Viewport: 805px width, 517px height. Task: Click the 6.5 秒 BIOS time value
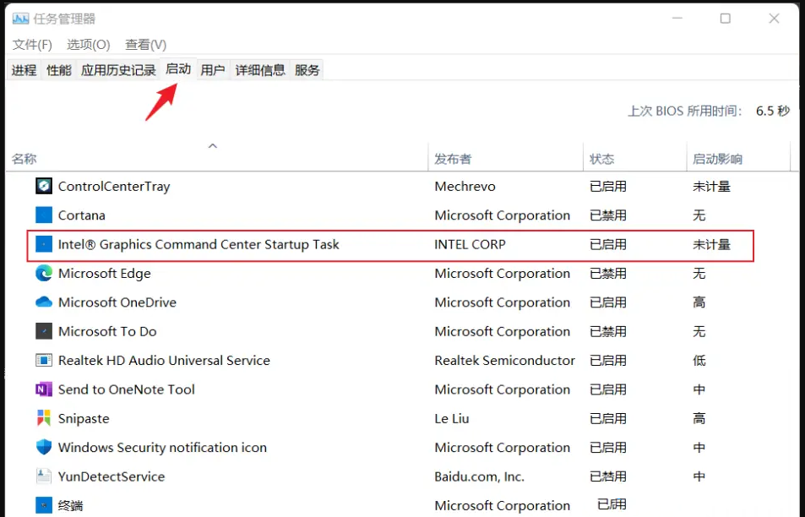pos(773,111)
